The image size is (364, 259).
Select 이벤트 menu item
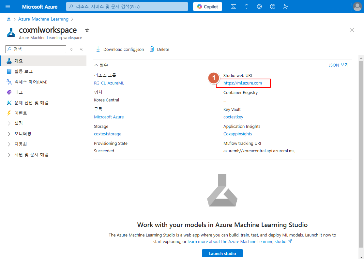tap(43, 113)
